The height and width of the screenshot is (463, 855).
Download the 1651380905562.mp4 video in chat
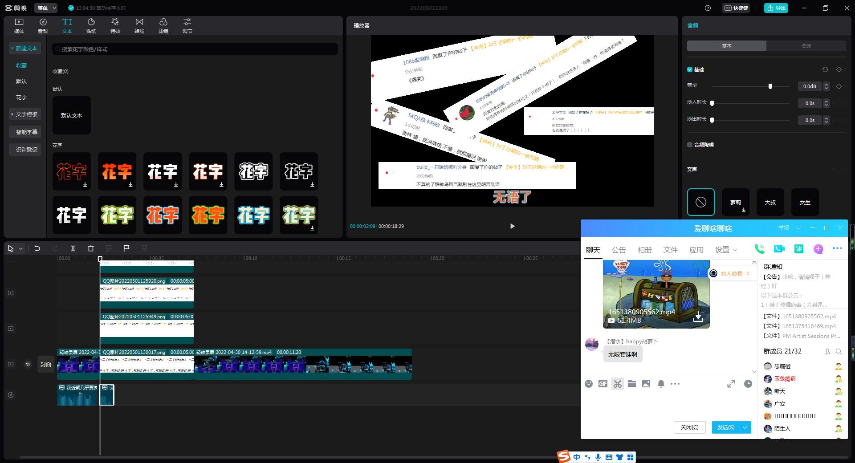pyautogui.click(x=698, y=317)
